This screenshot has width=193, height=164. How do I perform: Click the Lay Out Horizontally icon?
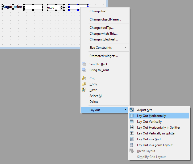pyautogui.click(x=132, y=116)
